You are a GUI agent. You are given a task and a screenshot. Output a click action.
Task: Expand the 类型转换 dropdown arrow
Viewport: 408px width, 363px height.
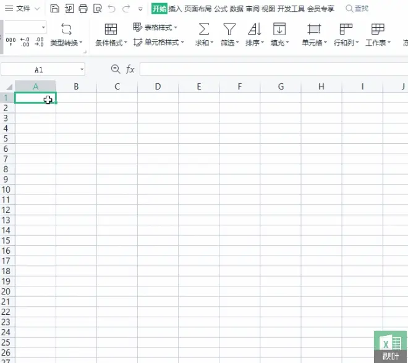[81, 43]
